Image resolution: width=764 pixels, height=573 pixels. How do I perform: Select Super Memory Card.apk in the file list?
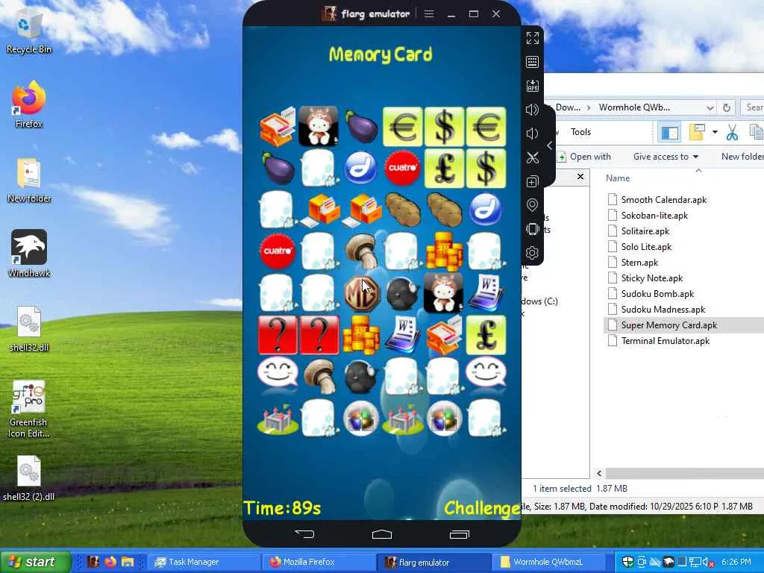[x=669, y=325]
